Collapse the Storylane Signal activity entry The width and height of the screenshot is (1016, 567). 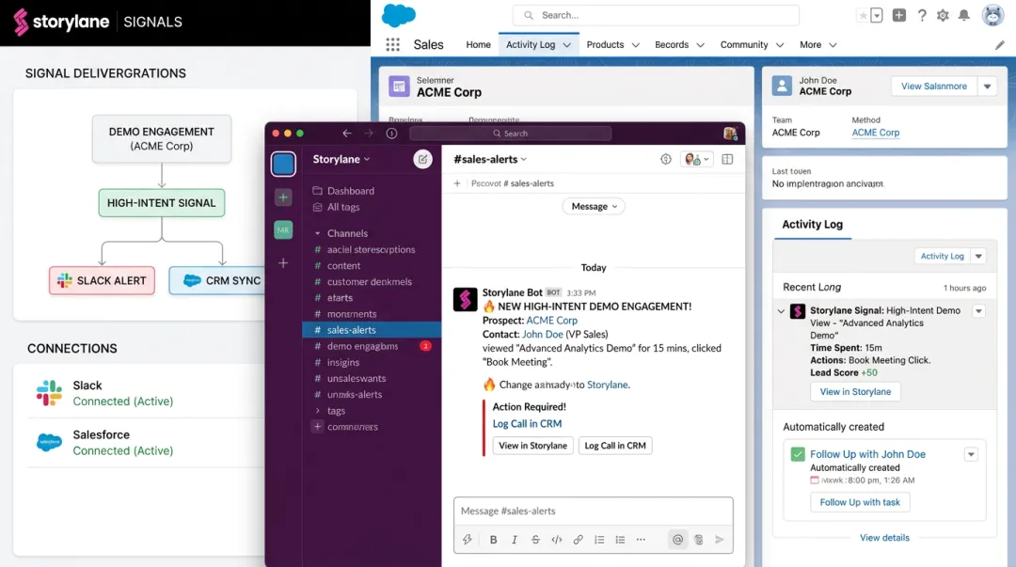pyautogui.click(x=781, y=311)
